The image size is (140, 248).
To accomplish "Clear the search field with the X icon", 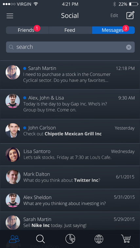I will [x=129, y=47].
